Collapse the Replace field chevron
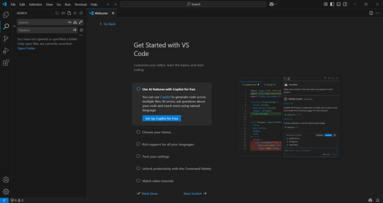 15,26
